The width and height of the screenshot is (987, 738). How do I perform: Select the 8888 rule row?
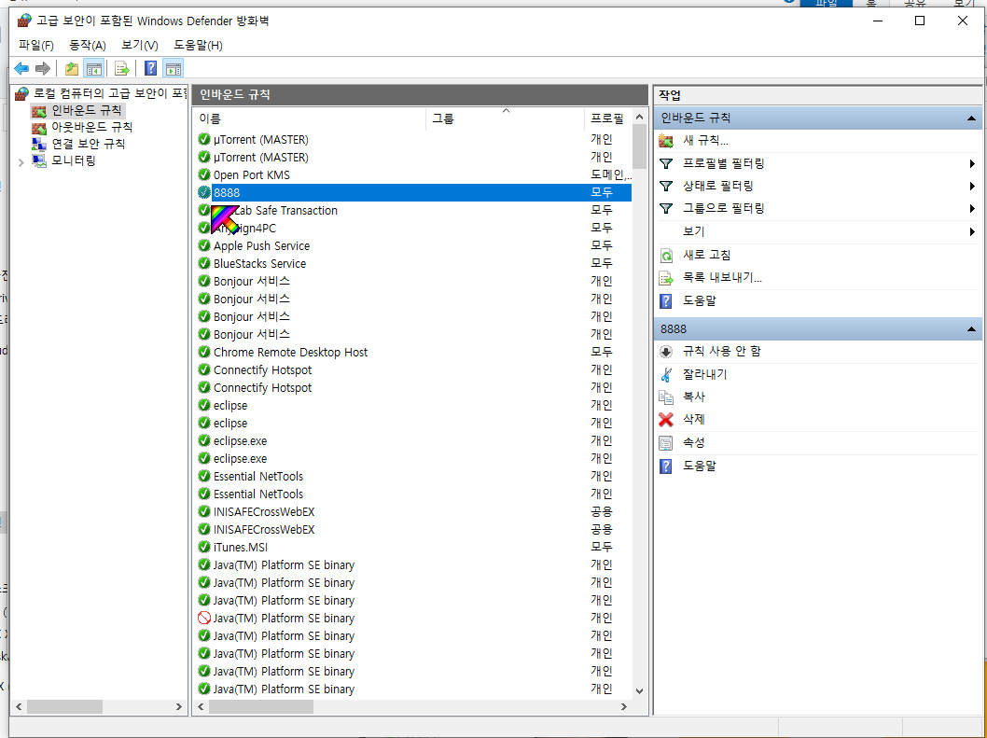tap(413, 192)
